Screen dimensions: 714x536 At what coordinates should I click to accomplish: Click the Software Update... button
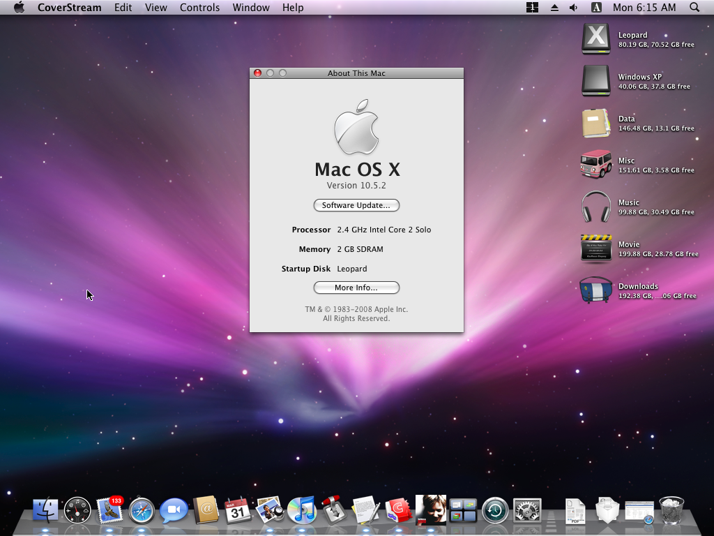click(356, 205)
